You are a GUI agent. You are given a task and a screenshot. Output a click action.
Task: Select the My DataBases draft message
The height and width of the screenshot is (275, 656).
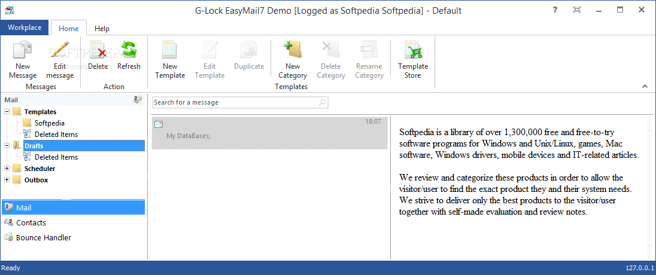tap(269, 133)
